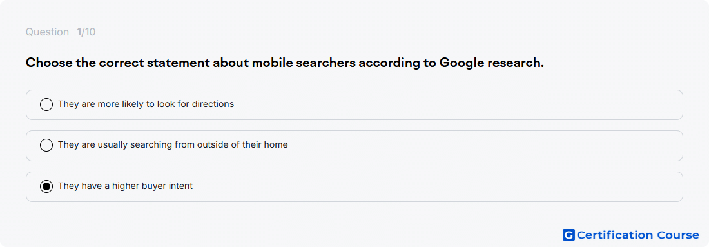The image size is (709, 247).
Task: Click the question heading about mobile searchers
Action: (284, 63)
